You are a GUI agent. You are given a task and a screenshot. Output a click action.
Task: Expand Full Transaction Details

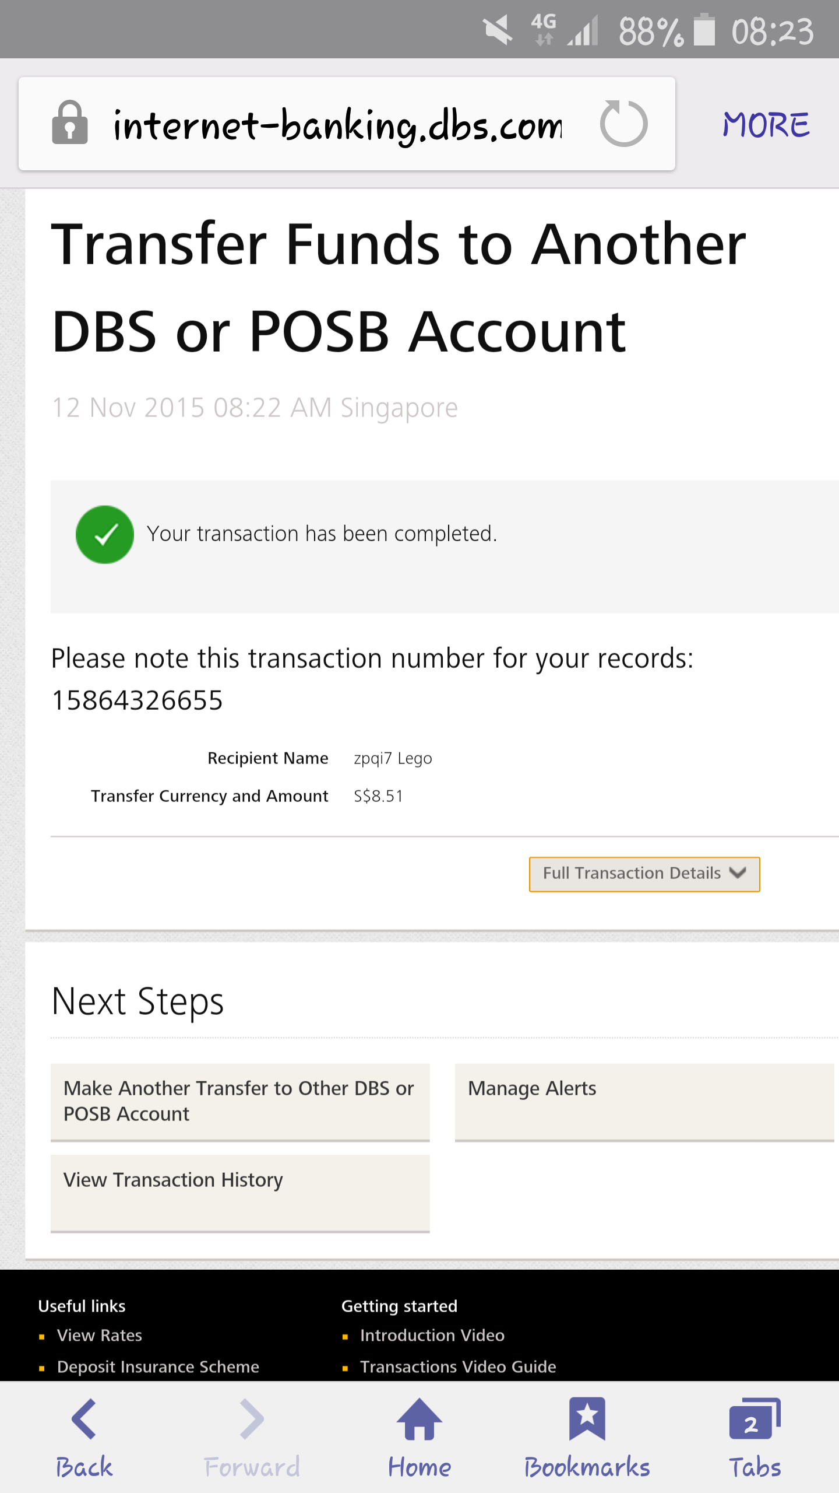pos(644,874)
